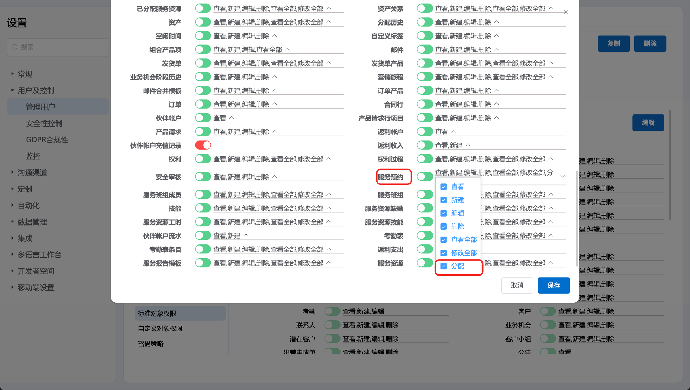This screenshot has width=690, height=390.
Task: Click the 保存 button
Action: [553, 285]
